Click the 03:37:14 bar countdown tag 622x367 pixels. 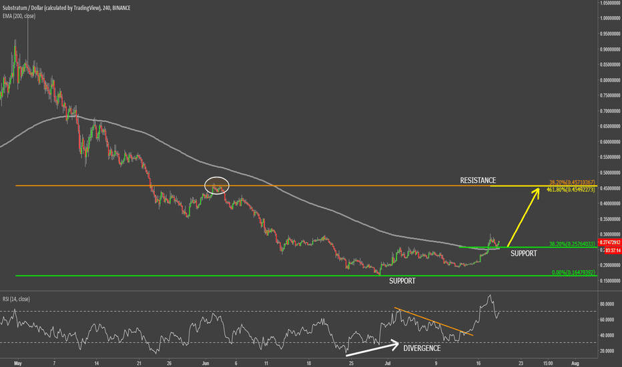click(x=613, y=250)
